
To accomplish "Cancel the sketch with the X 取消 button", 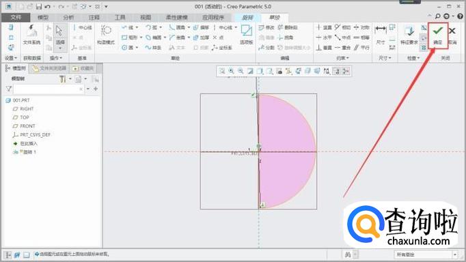I will tap(452, 35).
